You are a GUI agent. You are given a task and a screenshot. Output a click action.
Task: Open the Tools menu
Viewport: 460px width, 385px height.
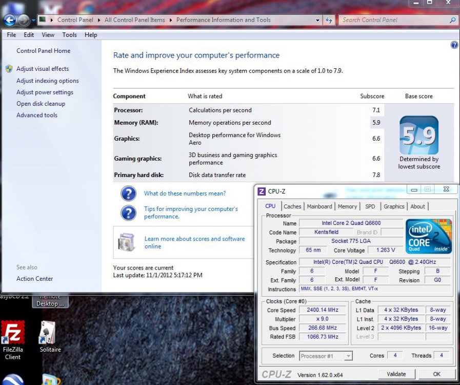pyautogui.click(x=69, y=35)
